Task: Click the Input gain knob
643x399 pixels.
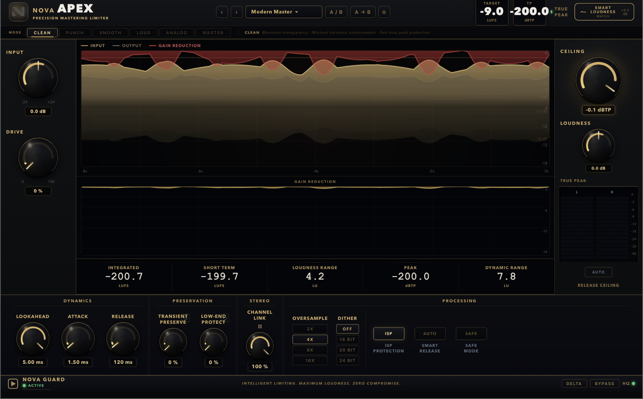Action: pos(38,78)
